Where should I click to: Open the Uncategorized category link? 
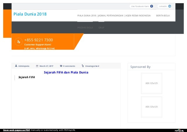[x=92, y=66]
